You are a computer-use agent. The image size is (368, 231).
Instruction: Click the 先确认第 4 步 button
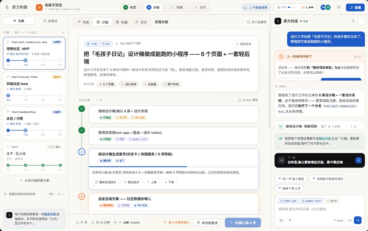[243, 223]
